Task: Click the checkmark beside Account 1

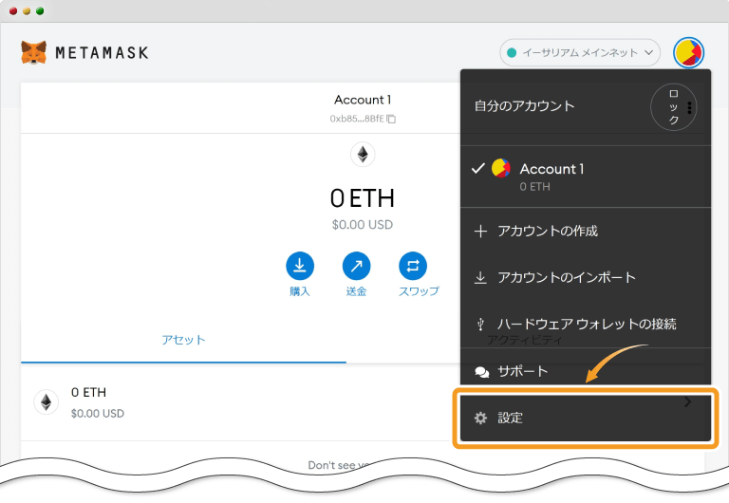Action: click(x=478, y=168)
